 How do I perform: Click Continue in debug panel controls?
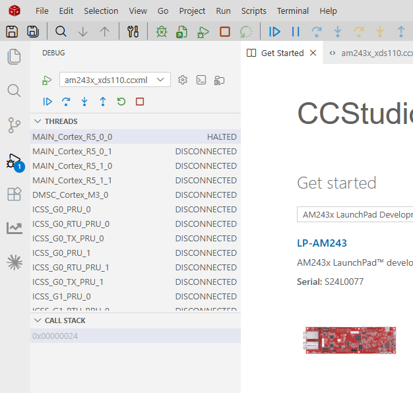click(x=48, y=102)
